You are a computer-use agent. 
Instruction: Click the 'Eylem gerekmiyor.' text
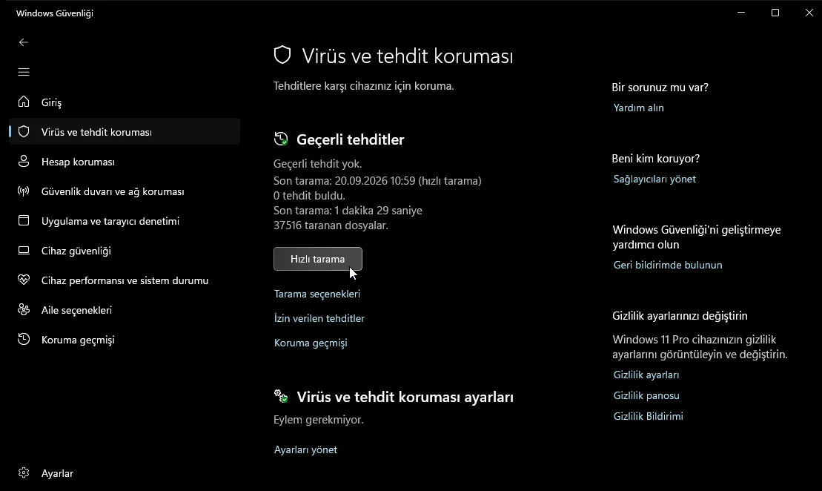tap(318, 420)
